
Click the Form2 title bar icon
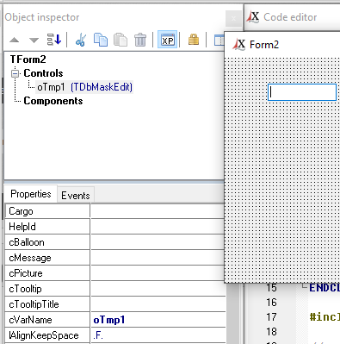(x=239, y=45)
